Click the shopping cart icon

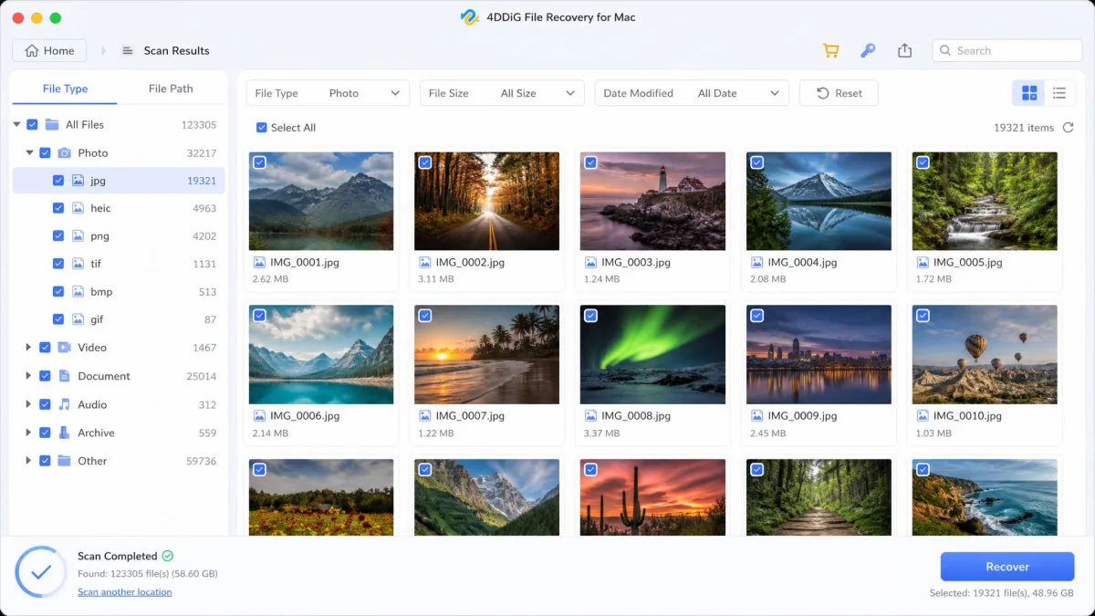tap(830, 51)
